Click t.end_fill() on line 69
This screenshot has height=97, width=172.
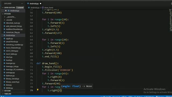(50, 57)
